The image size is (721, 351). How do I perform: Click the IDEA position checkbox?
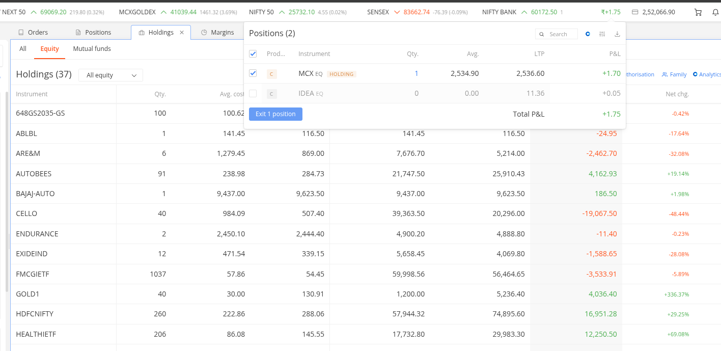tap(253, 93)
